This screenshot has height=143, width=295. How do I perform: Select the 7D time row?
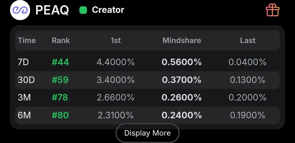147,62
